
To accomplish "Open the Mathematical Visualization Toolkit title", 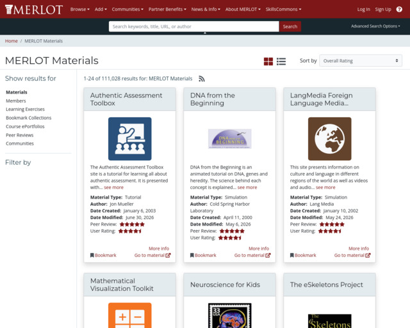I will (x=122, y=284).
